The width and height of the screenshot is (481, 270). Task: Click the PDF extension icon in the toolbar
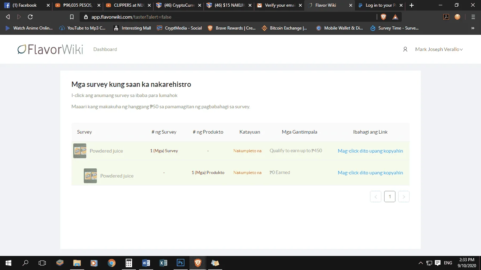[x=446, y=17]
